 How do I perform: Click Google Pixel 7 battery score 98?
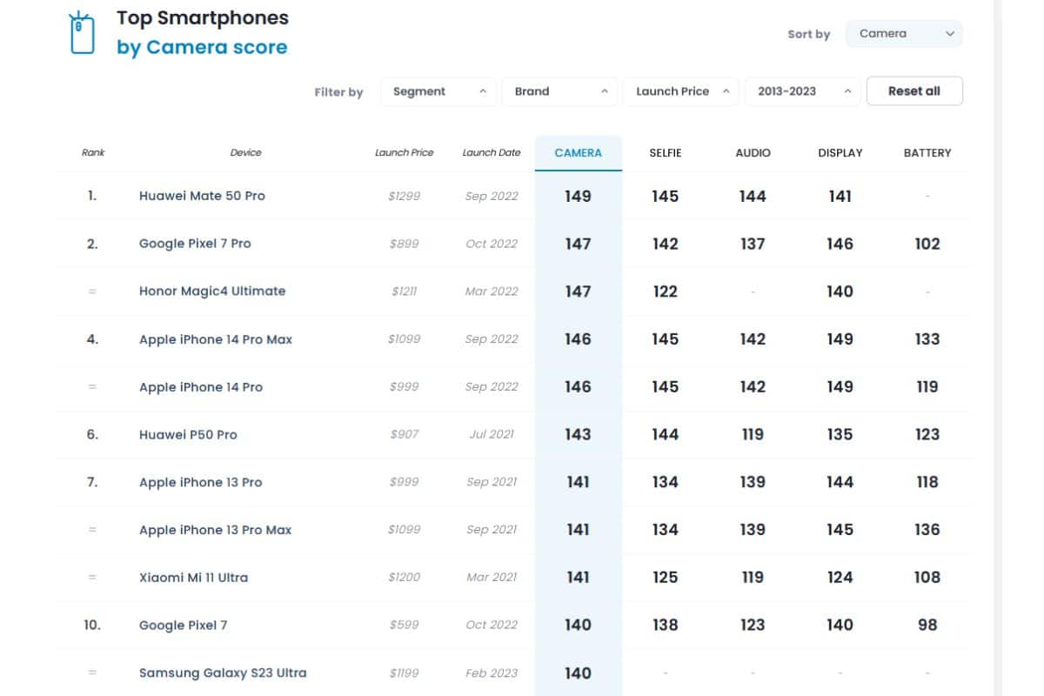pyautogui.click(x=927, y=626)
